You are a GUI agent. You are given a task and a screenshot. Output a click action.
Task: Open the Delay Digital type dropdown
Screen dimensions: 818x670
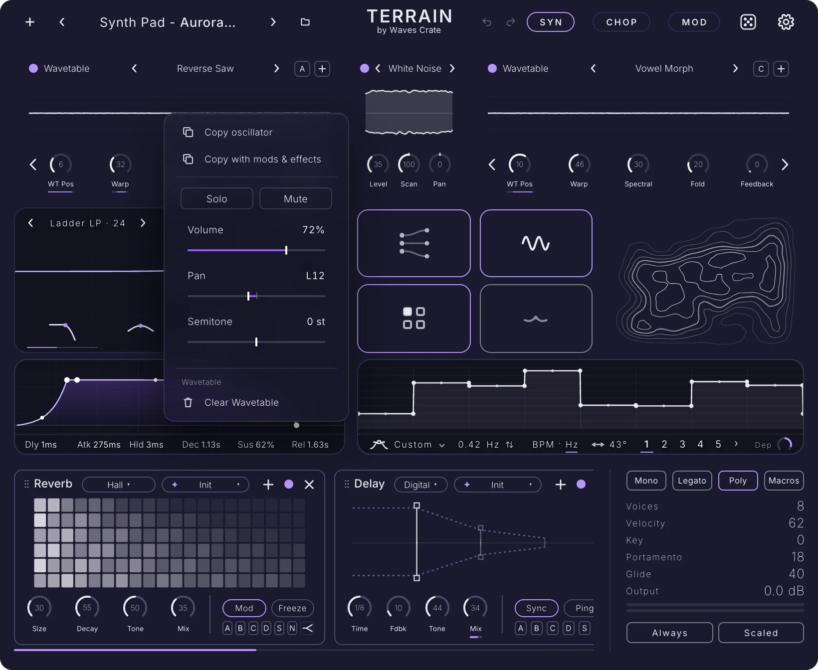pyautogui.click(x=420, y=485)
